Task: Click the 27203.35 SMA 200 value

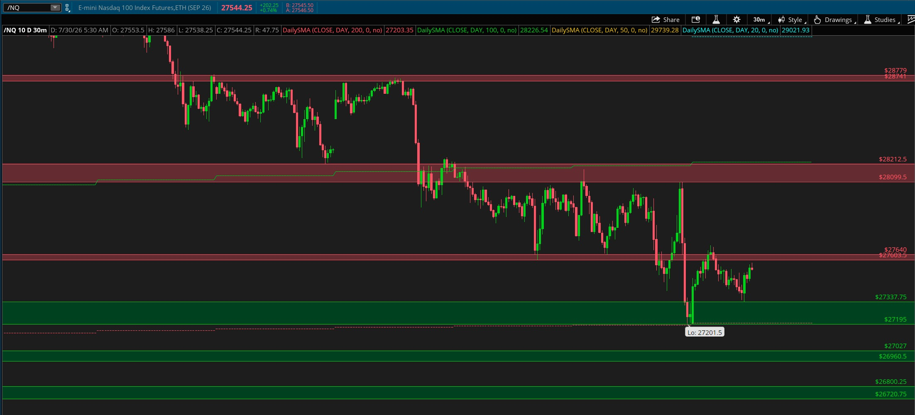Action: click(x=399, y=30)
